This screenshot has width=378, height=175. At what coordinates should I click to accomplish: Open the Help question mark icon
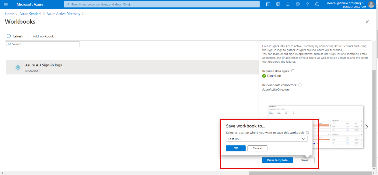tap(307, 4)
